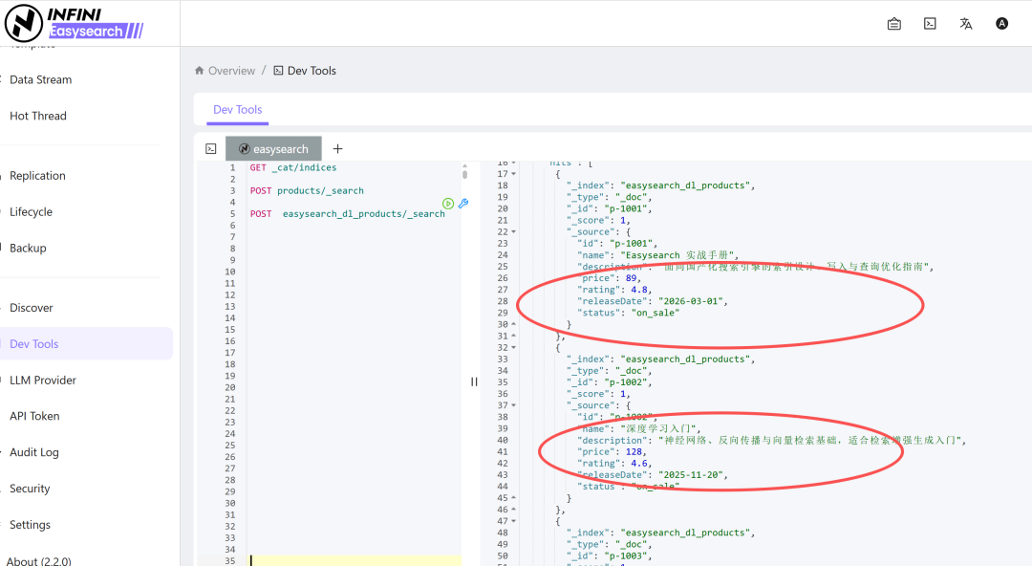Run the request with green play icon
This screenshot has height=566, width=1032.
448,204
